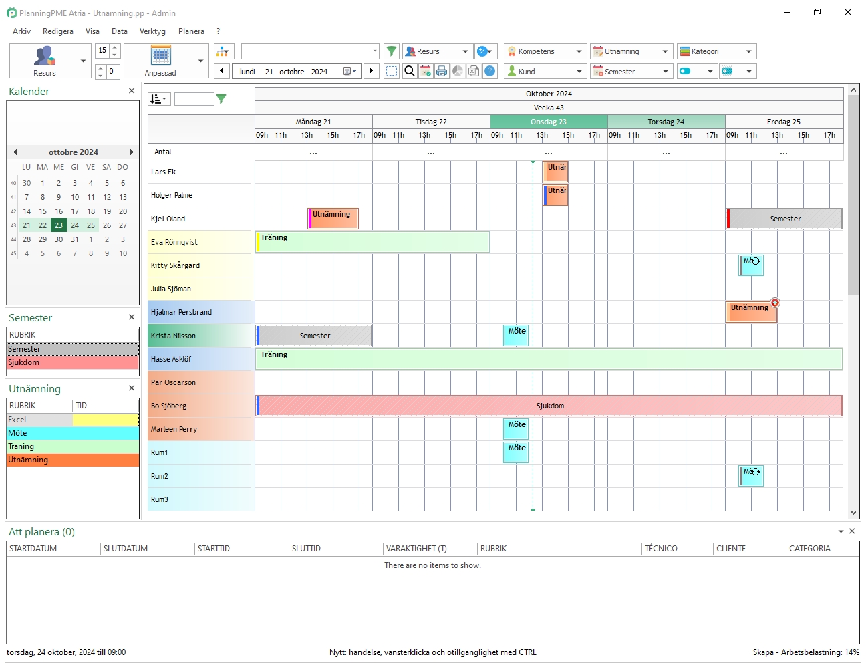Click the calendar validation icon
The height and width of the screenshot is (663, 866).
click(426, 71)
